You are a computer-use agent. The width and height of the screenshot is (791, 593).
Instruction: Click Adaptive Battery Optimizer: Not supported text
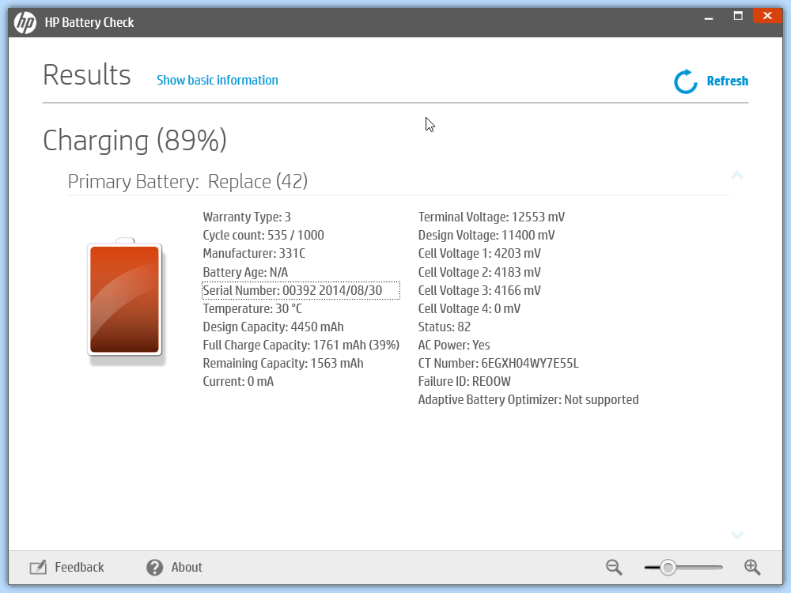click(528, 399)
